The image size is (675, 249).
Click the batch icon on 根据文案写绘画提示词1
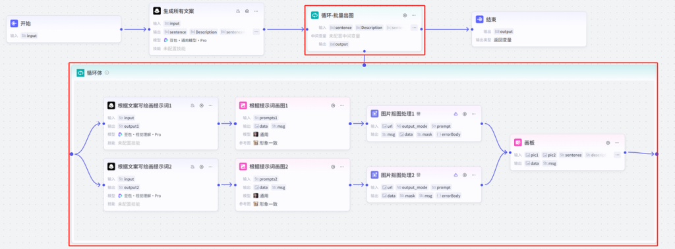point(192,105)
